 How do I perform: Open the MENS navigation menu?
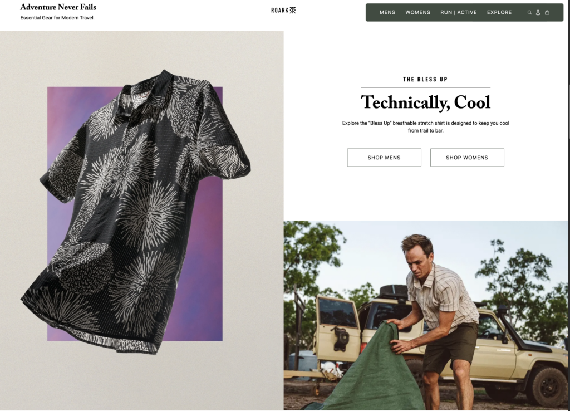coord(387,12)
